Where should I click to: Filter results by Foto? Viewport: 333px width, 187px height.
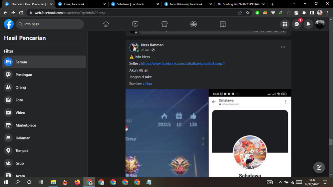tap(44, 100)
